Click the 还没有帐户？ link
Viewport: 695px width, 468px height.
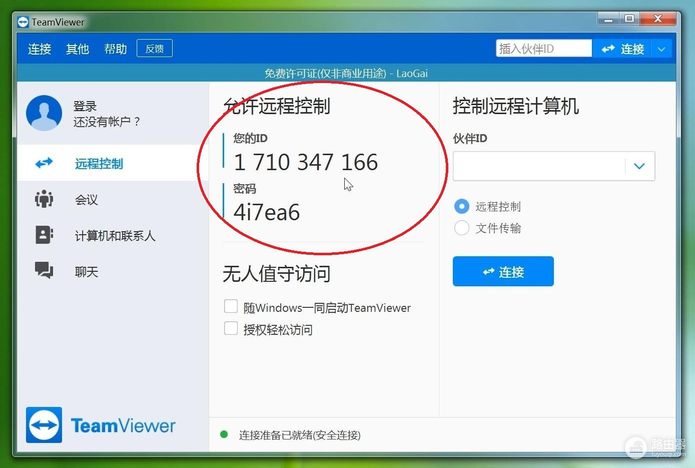[x=107, y=122]
